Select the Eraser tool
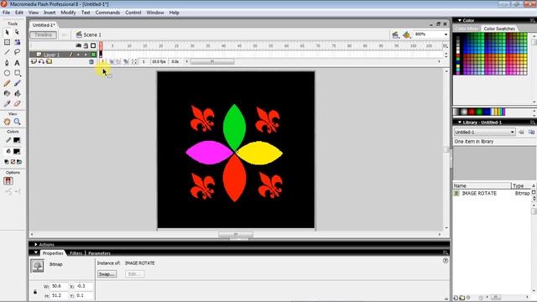The height and width of the screenshot is (302, 537). (x=17, y=103)
